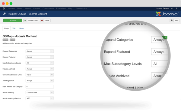Click the magnified Max Subcategory Levels All box
The height and width of the screenshot is (111, 181).
(x=159, y=64)
